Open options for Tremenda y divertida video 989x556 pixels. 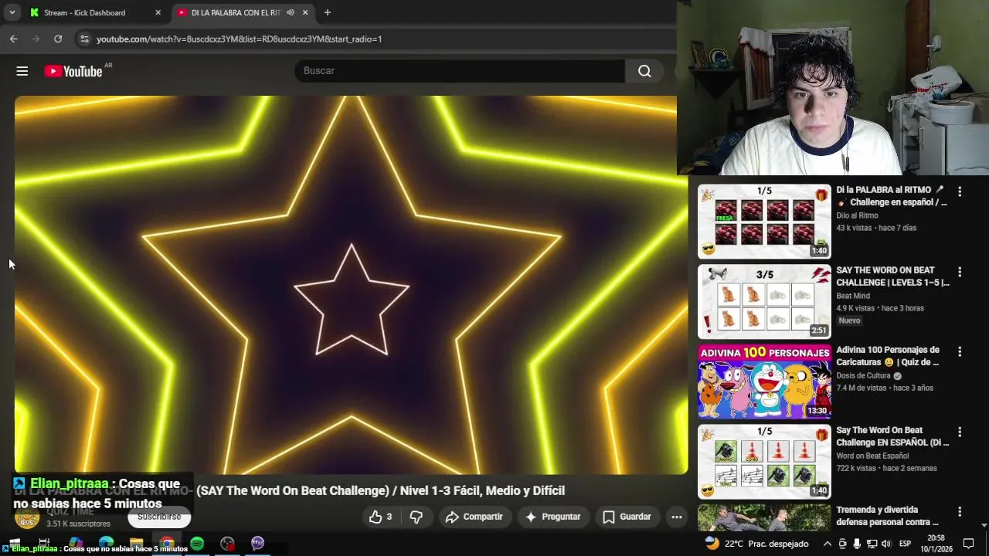pyautogui.click(x=960, y=511)
